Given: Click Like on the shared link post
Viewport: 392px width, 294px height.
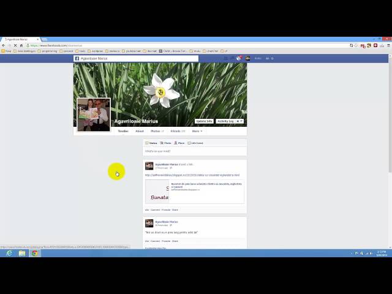Looking at the screenshot, I should [147, 209].
